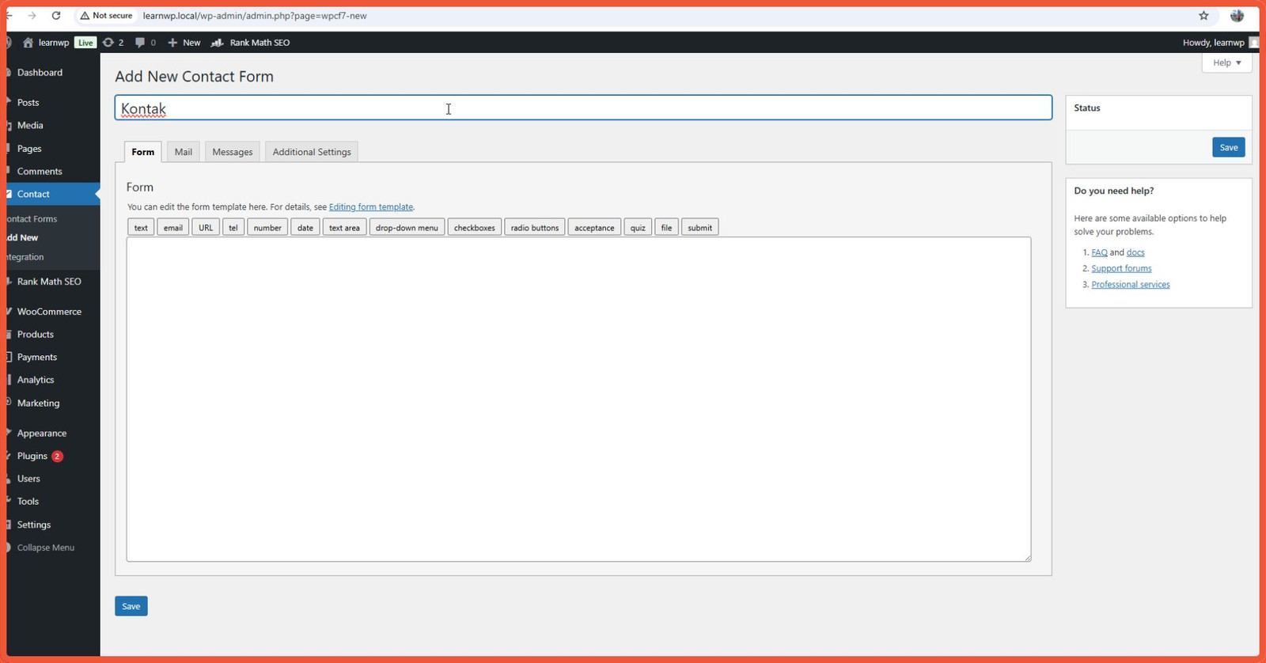Click the form title input field
The width and height of the screenshot is (1266, 663).
(583, 108)
